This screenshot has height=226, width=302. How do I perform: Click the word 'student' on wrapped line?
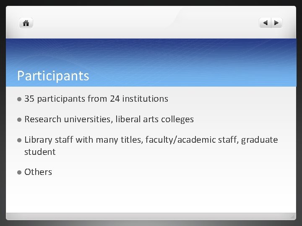[40, 152]
